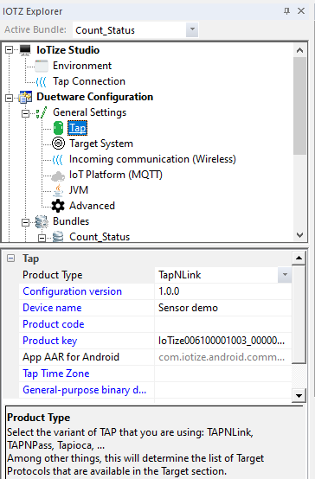Viewport: 315px width, 479px height.
Task: Click the Duetware Configuration icon
Action: coord(25,97)
